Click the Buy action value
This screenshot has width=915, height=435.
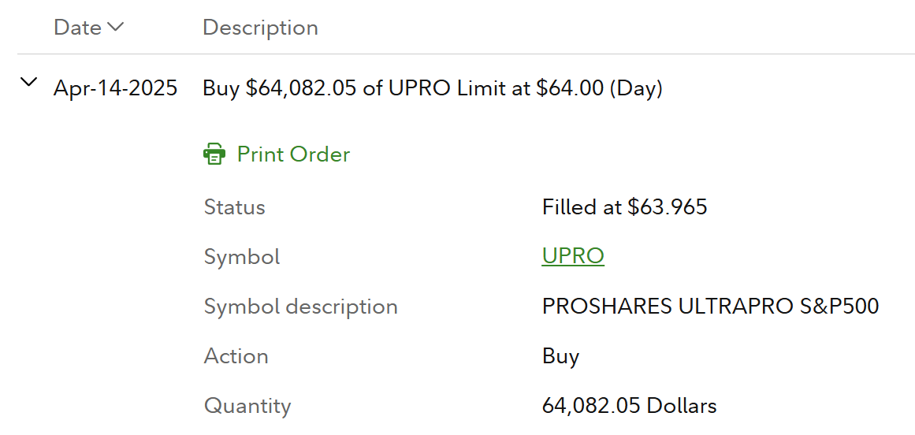pyautogui.click(x=560, y=356)
